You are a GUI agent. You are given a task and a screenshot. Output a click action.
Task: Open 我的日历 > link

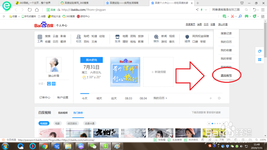(160, 98)
